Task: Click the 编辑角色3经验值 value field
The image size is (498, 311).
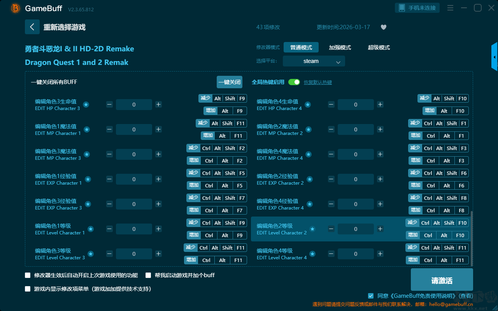Action: click(x=134, y=204)
